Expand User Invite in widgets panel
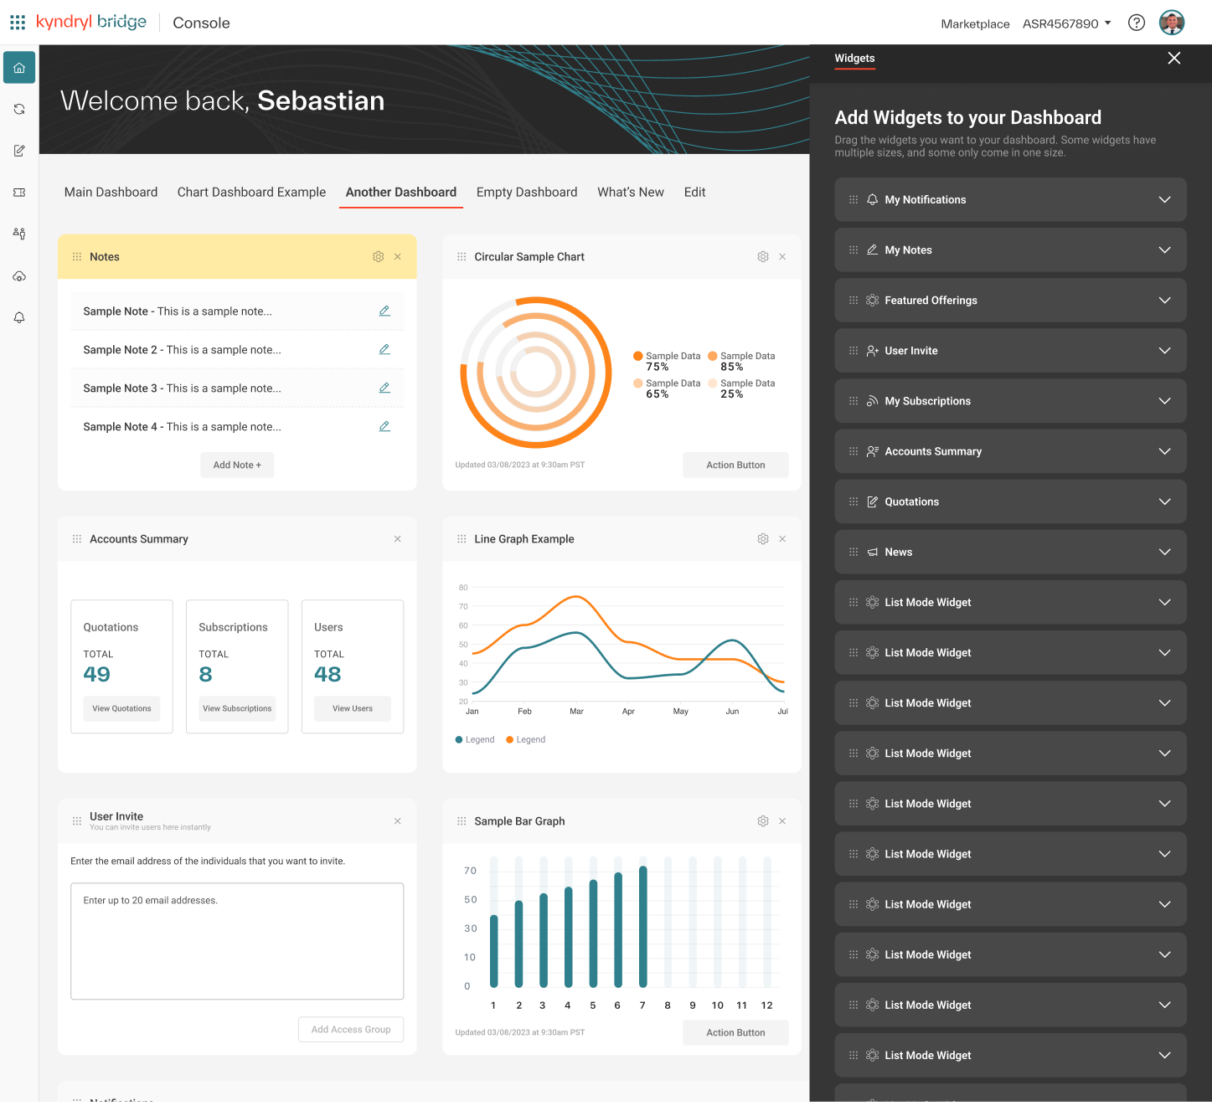 point(1164,351)
